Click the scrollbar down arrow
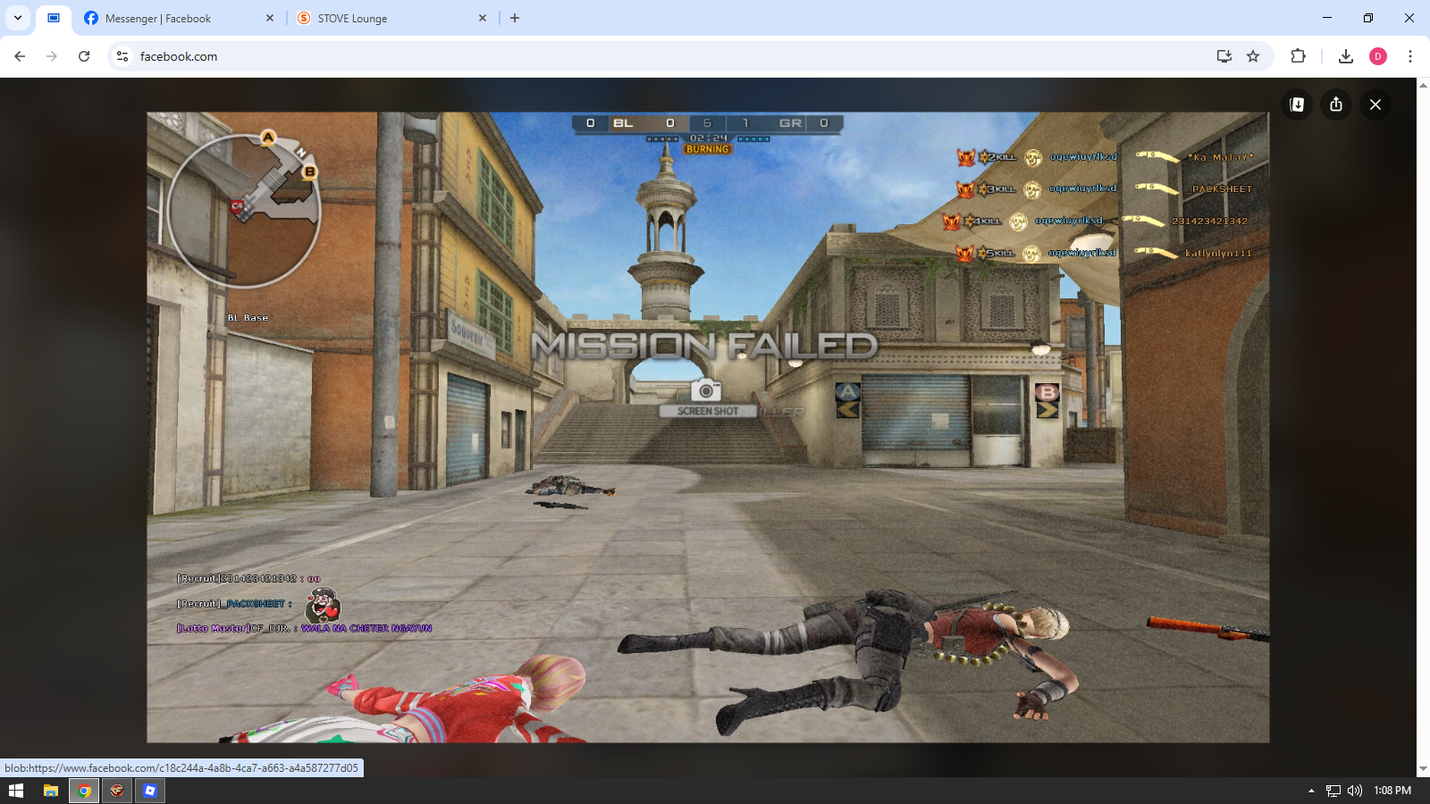The height and width of the screenshot is (804, 1430). 1423,769
